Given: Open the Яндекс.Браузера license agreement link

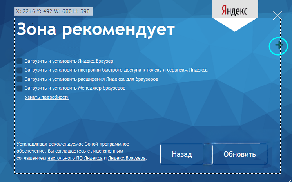Looking at the screenshot, I should pyautogui.click(x=127, y=158).
